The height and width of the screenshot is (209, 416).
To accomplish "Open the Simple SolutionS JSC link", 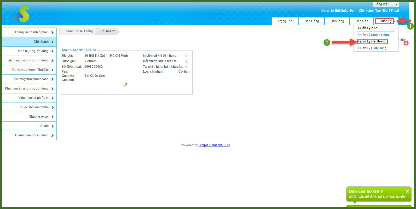I will pyautogui.click(x=214, y=145).
